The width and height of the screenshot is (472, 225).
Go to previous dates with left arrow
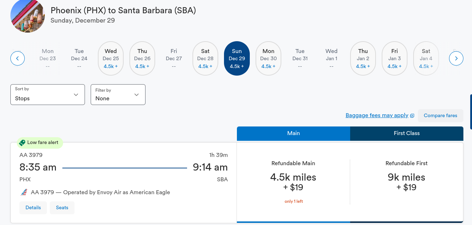click(x=18, y=58)
